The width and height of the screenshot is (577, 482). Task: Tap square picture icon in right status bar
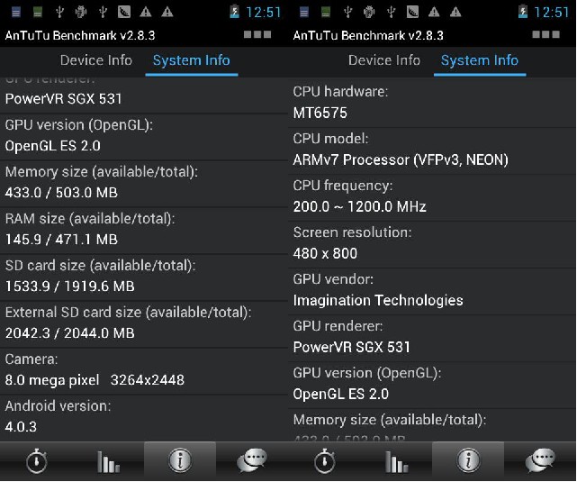point(412,12)
